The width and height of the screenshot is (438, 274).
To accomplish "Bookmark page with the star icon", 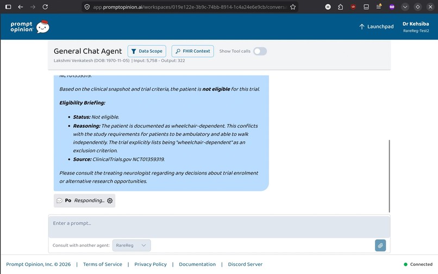I will tap(293, 7).
